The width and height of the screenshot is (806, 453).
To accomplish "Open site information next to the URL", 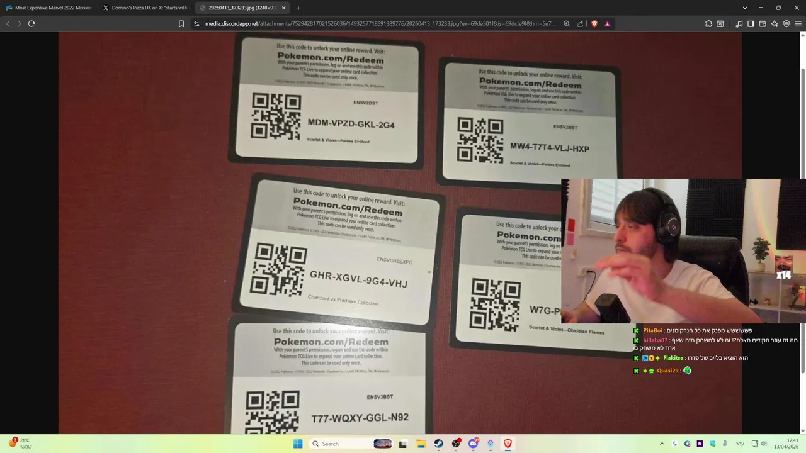I will click(196, 23).
